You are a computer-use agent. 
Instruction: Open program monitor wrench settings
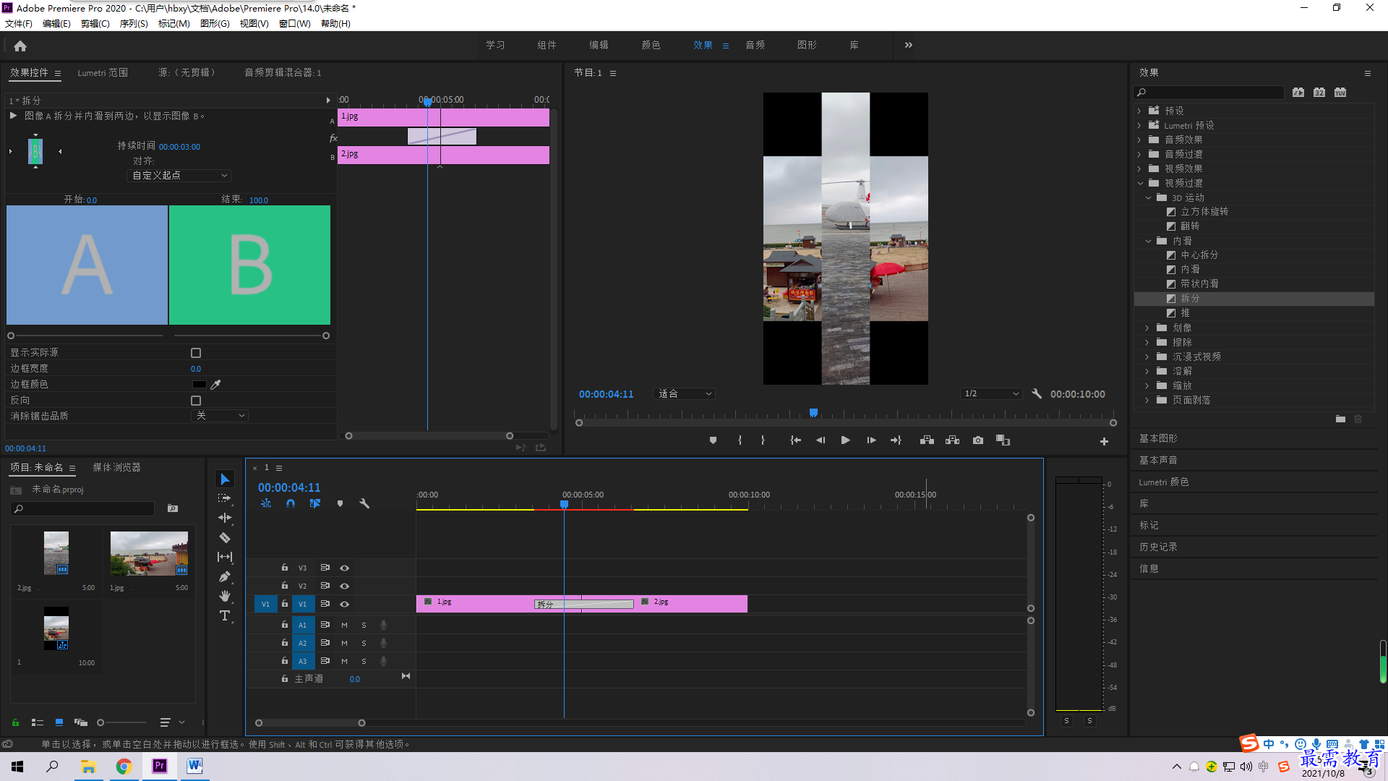1037,394
